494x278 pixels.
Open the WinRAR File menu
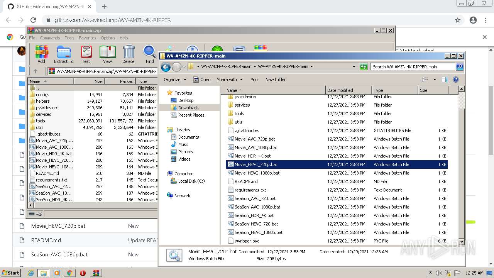coord(32,38)
